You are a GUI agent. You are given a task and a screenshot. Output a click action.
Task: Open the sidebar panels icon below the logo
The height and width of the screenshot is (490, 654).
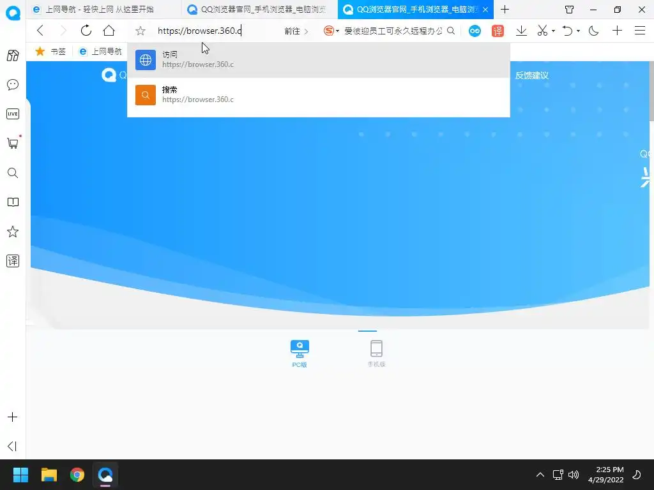pyautogui.click(x=13, y=55)
